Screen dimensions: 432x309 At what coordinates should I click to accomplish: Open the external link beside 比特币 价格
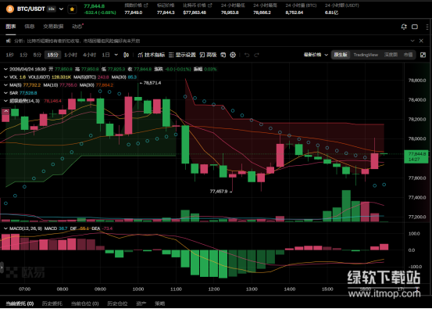210,5
